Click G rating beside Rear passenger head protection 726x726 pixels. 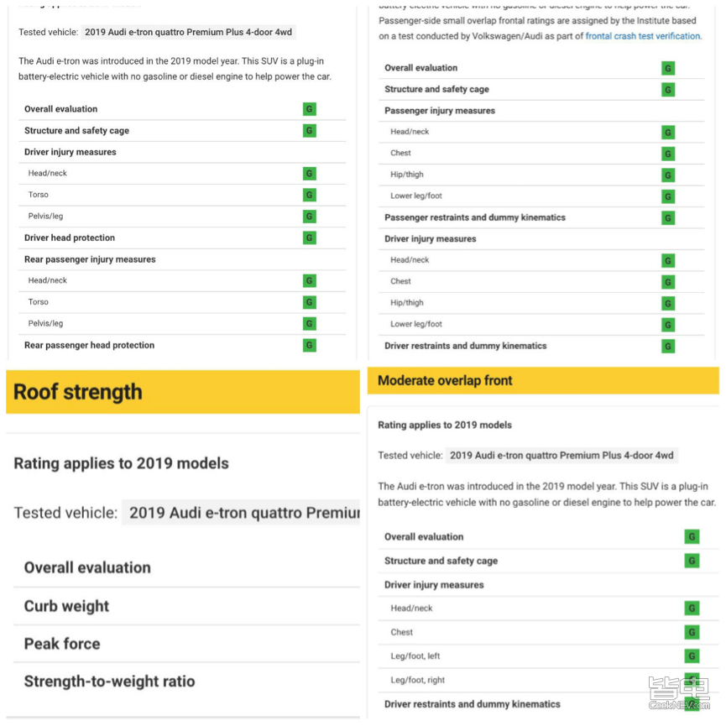point(310,346)
